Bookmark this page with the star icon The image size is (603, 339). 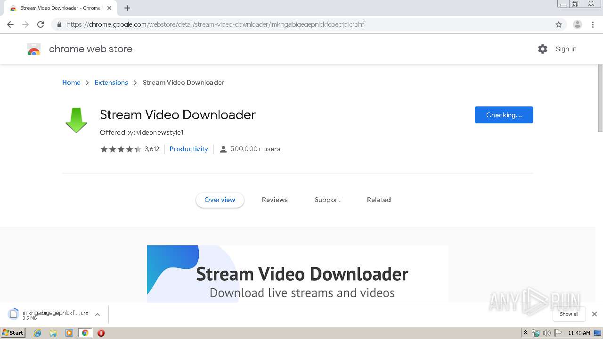pyautogui.click(x=559, y=24)
